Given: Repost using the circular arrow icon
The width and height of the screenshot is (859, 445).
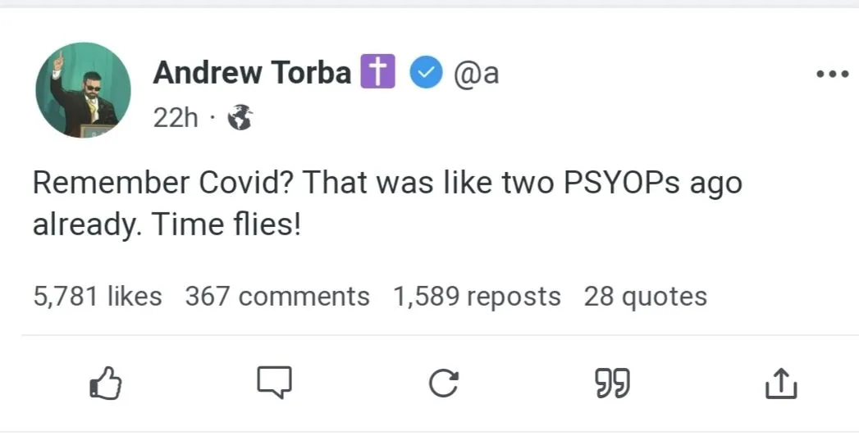Looking at the screenshot, I should 443,383.
